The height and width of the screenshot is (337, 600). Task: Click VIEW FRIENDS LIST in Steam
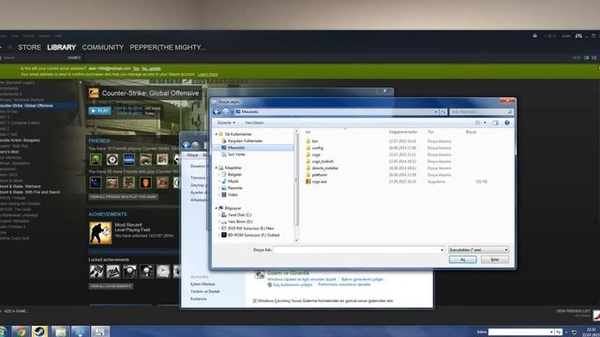[573, 311]
